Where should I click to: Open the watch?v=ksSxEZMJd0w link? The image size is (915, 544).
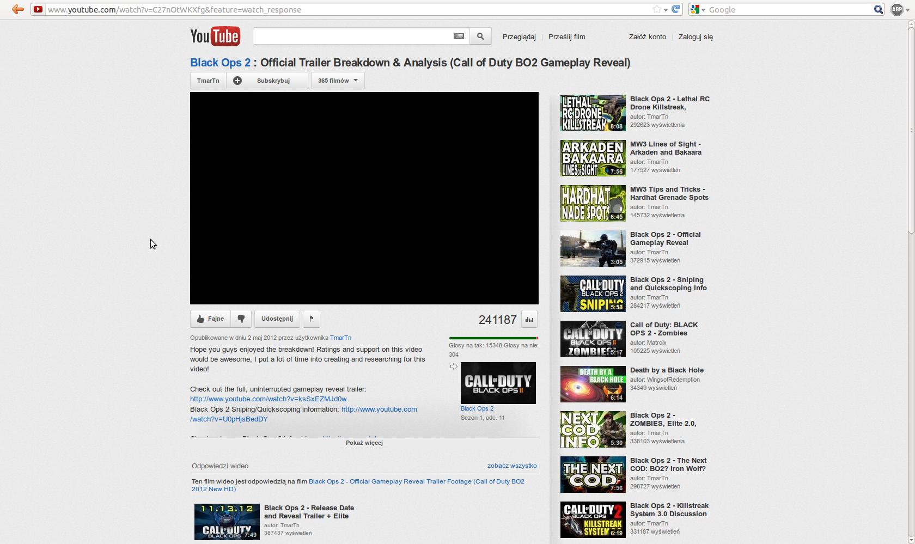(x=269, y=399)
